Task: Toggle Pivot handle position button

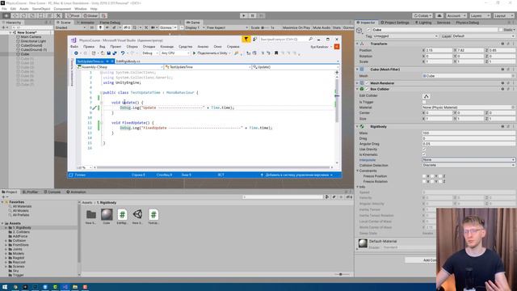Action: click(74, 15)
